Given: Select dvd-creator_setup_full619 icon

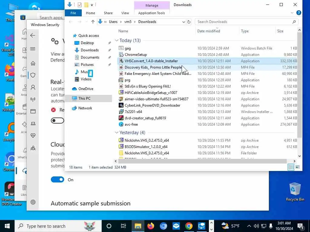Looking at the screenshot, I should [x=121, y=118].
